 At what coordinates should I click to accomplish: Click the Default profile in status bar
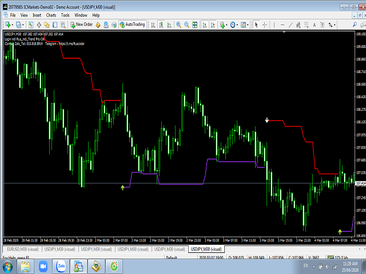[x=172, y=257]
